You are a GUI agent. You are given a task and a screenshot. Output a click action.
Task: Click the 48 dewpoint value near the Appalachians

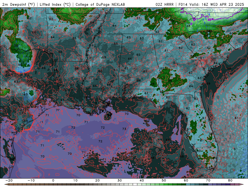pos(188,26)
